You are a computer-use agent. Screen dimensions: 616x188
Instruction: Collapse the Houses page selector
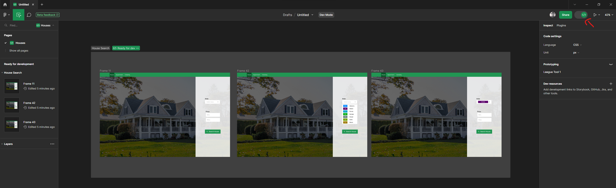(x=45, y=25)
